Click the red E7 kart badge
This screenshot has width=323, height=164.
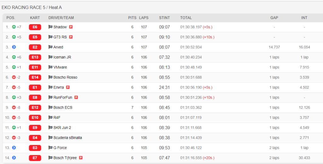[35, 158]
